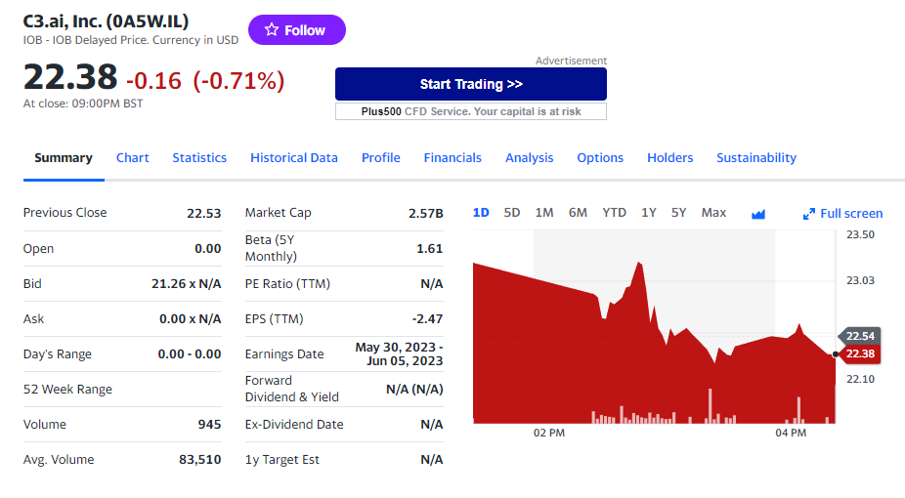905x498 pixels.
Task: Select the 5D chart range
Action: (x=512, y=213)
